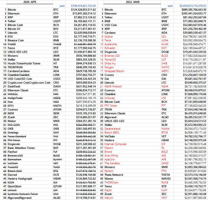Select the 2020. APR header cell
The width and height of the screenshot is (208, 200).
click(x=30, y=2)
